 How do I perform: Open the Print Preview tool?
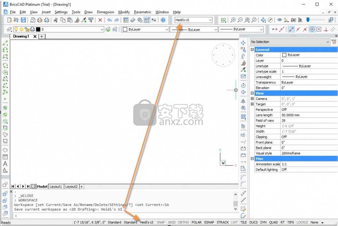click(x=32, y=20)
